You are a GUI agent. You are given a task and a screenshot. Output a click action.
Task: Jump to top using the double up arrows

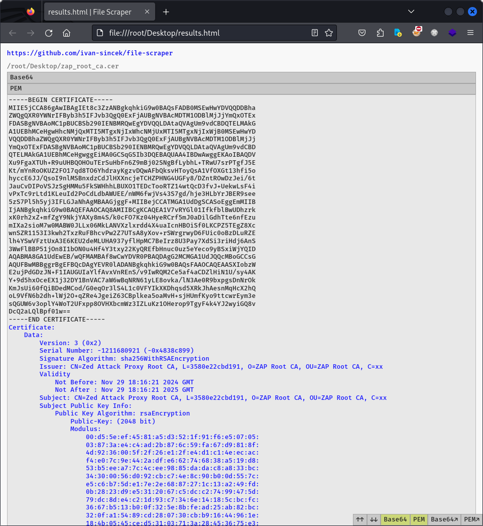[359, 519]
